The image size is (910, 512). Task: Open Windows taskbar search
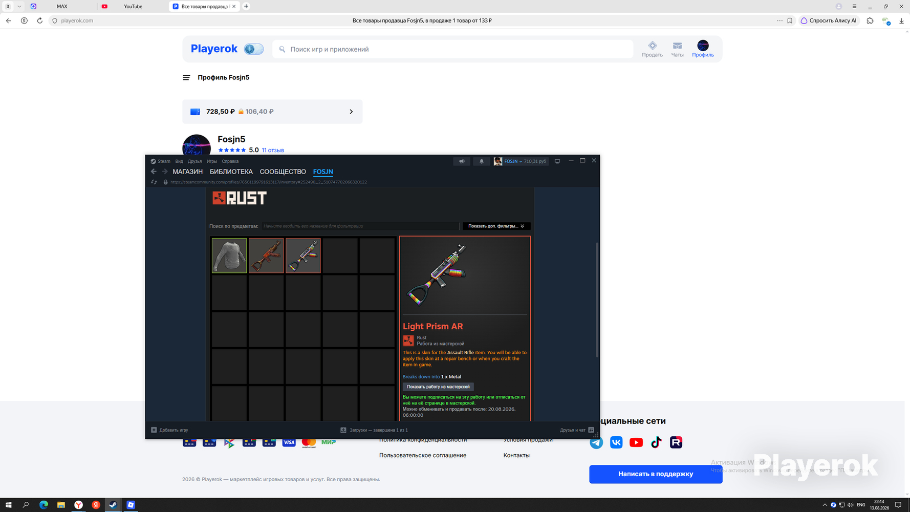click(26, 505)
